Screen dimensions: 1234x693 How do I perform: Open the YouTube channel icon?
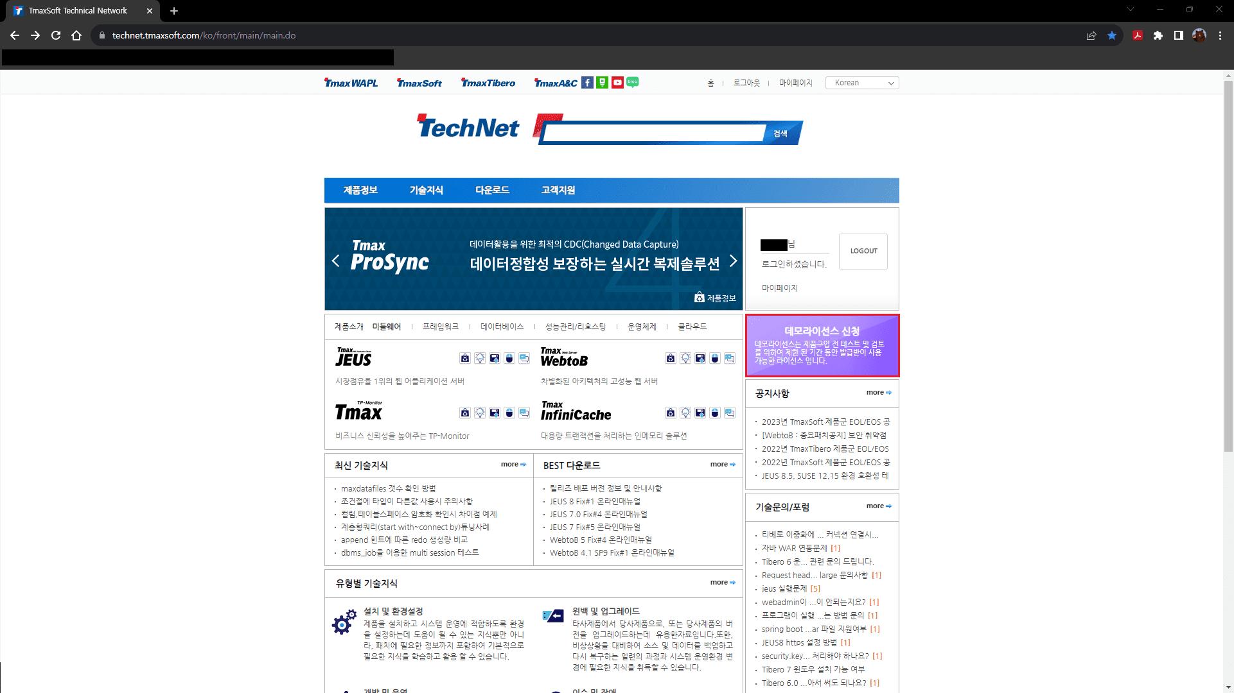coord(617,82)
